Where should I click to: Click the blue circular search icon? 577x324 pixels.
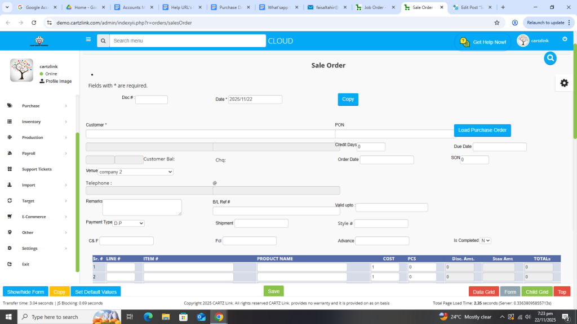click(550, 58)
